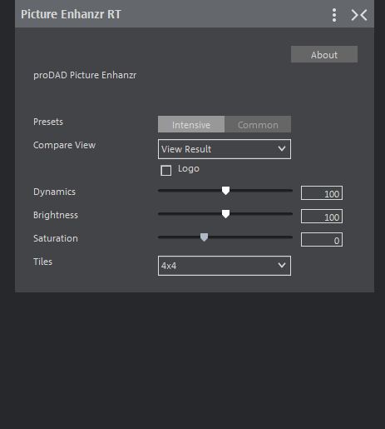The width and height of the screenshot is (385, 429).
Task: Open the About dialog
Action: (324, 54)
